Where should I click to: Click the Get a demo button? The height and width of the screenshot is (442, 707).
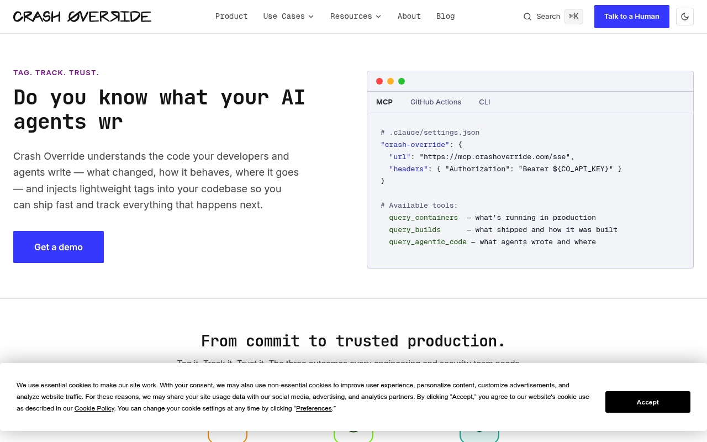59,247
